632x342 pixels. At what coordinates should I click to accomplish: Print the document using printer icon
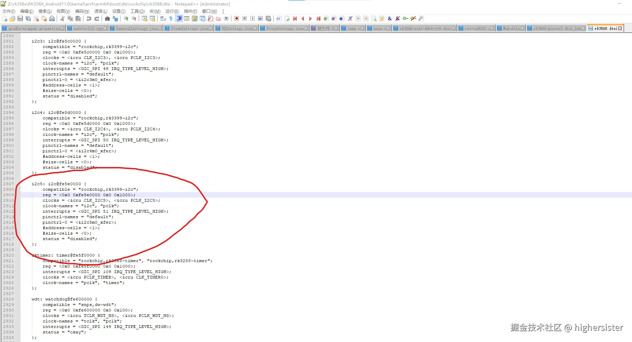tap(52, 19)
